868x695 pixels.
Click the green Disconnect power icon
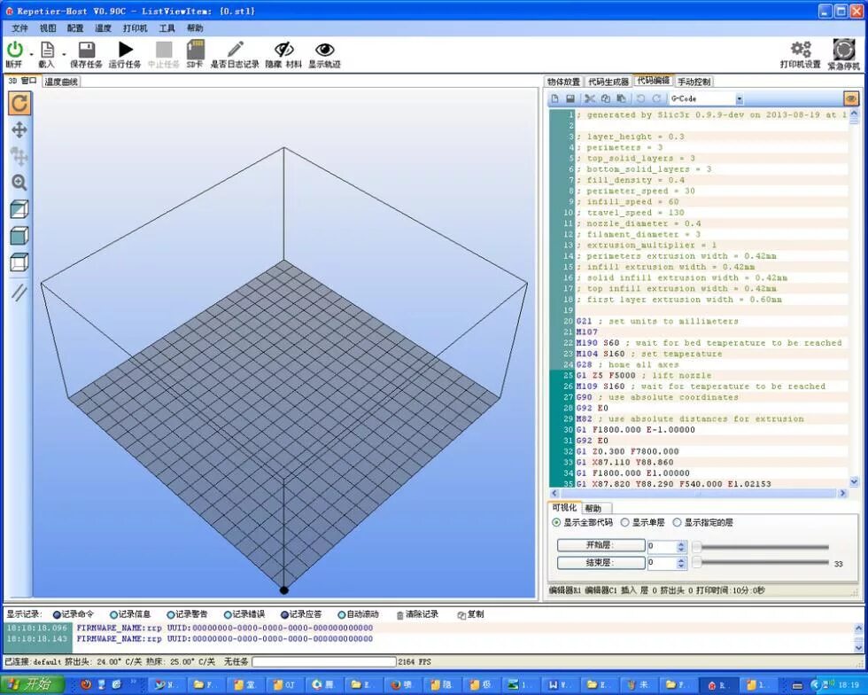15,50
